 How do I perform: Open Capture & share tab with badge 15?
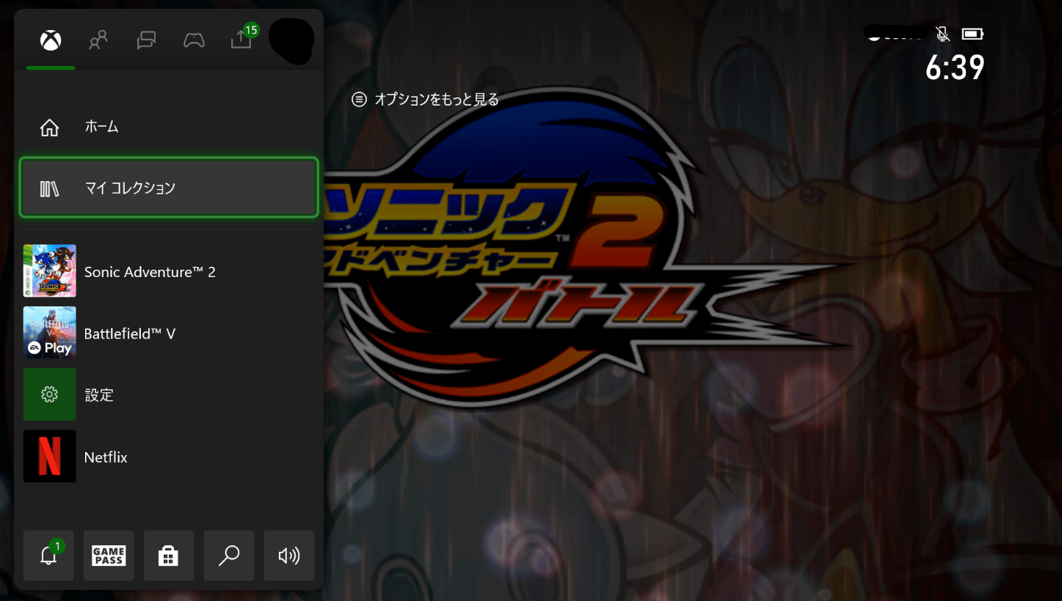click(241, 39)
